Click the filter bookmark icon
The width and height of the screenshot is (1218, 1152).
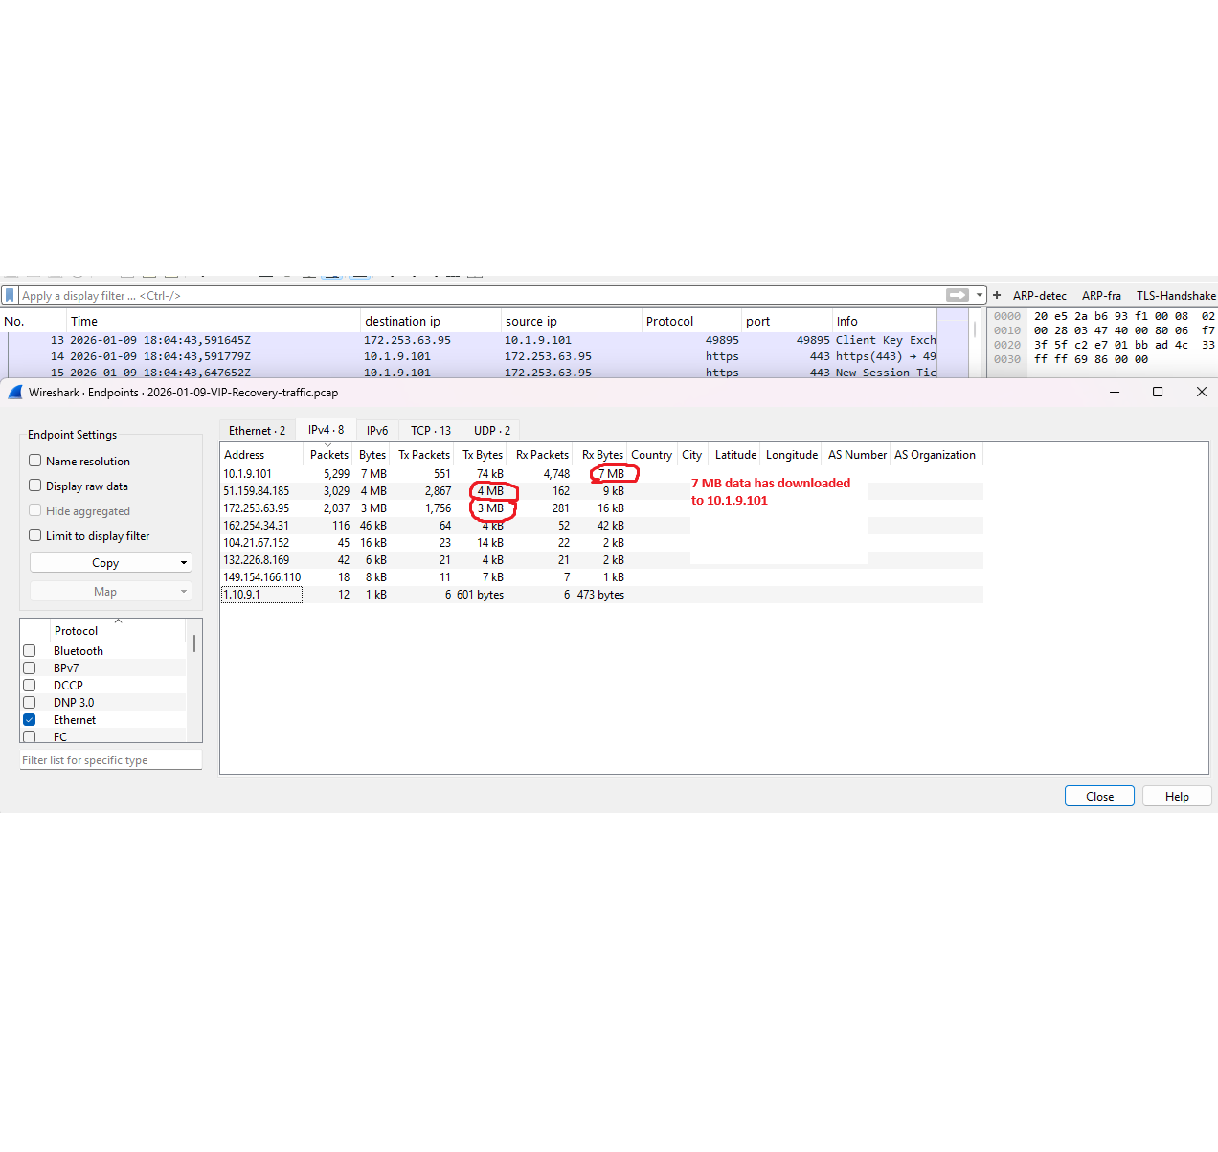coord(11,295)
